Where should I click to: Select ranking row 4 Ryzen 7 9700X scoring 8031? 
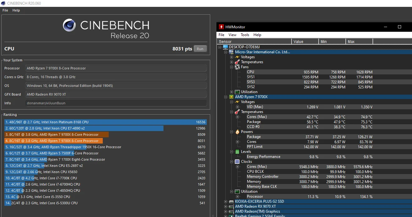click(x=106, y=141)
